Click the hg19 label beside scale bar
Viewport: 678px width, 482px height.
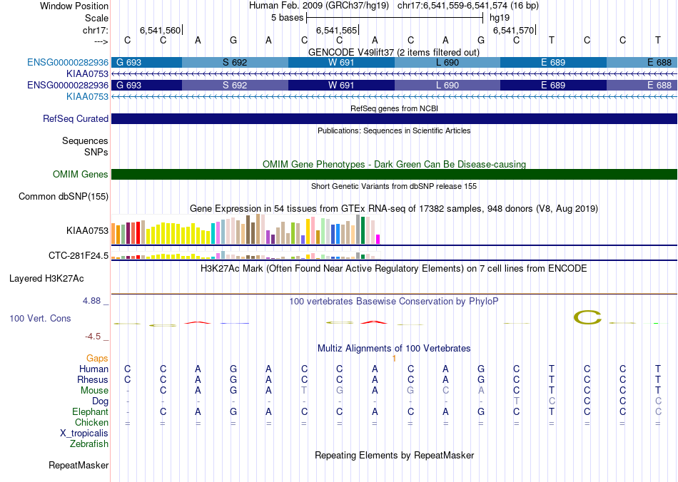click(500, 18)
